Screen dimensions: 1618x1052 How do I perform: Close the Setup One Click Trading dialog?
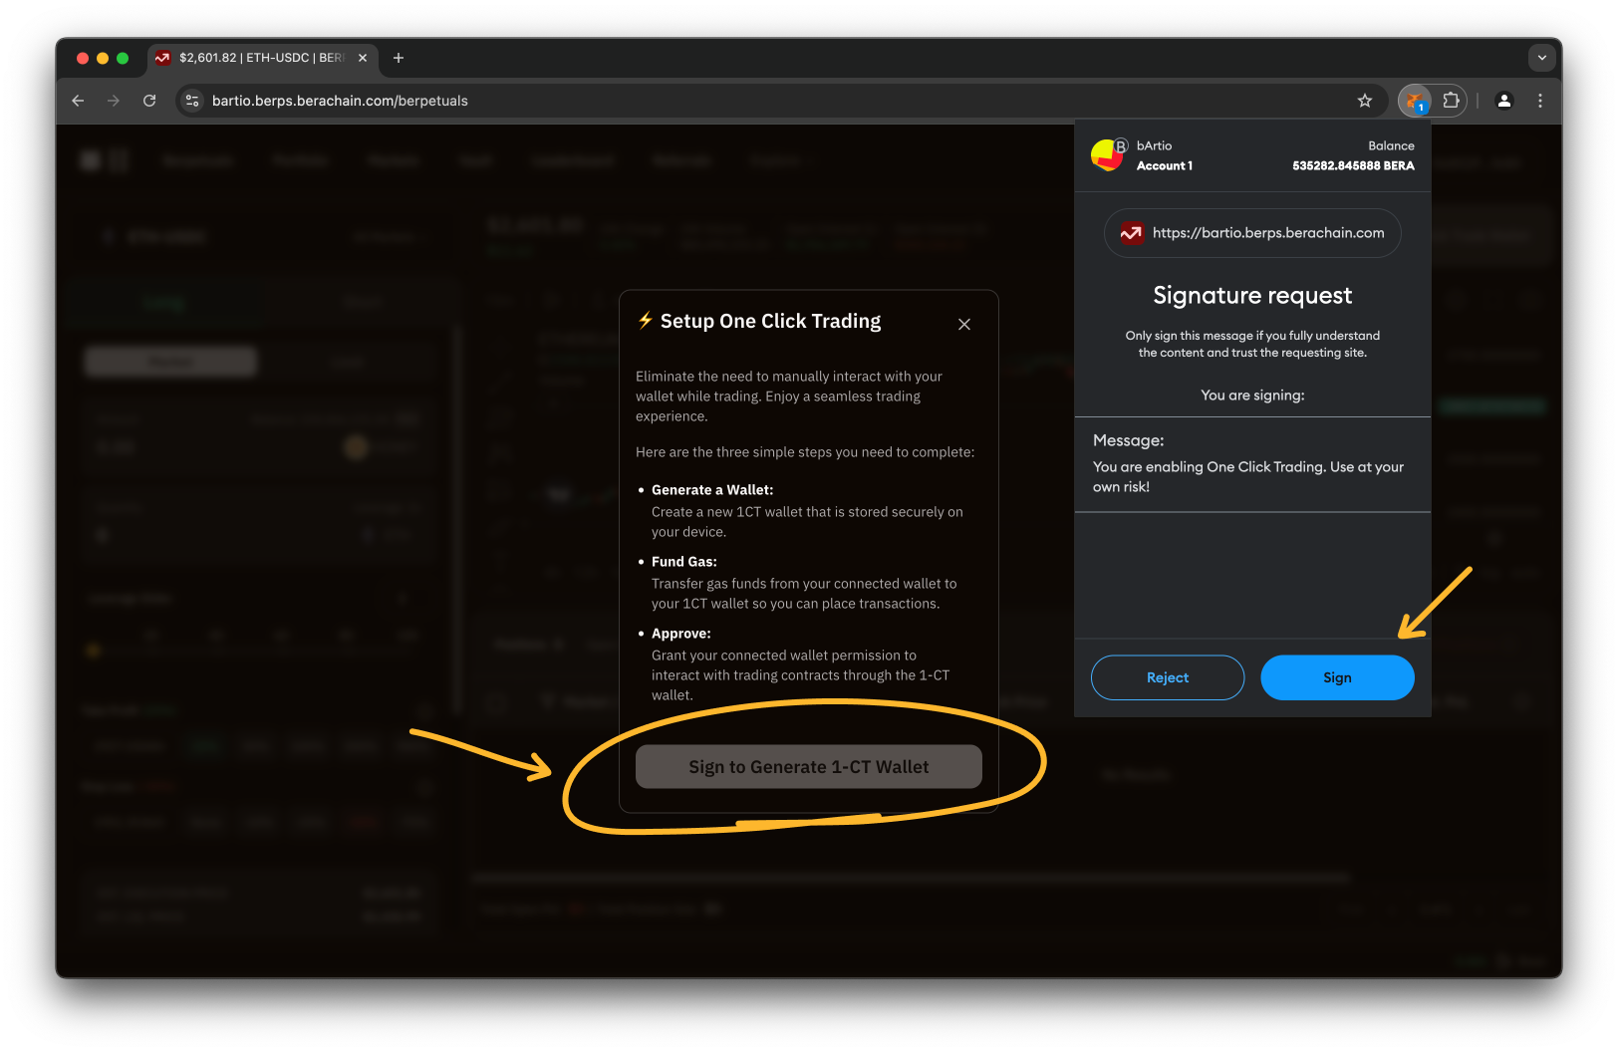(964, 324)
